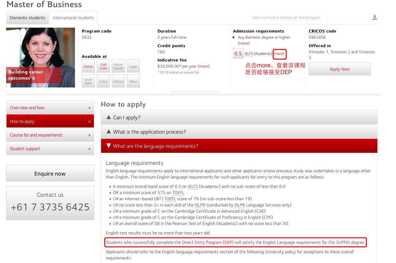The width and height of the screenshot is (396, 263).
Task: Open Course list and requirements page
Action: [50, 135]
